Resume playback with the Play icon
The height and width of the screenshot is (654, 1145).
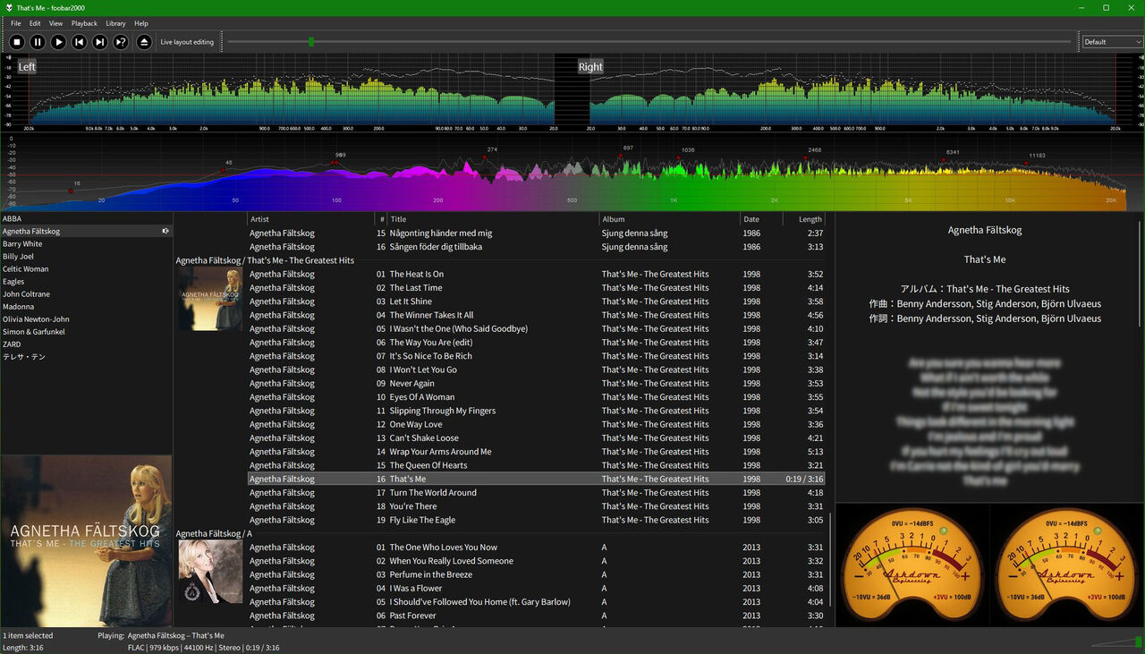[x=58, y=41]
